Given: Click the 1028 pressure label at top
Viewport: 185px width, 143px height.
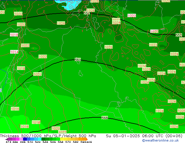Looking at the screenshot, I should tap(95, 1).
